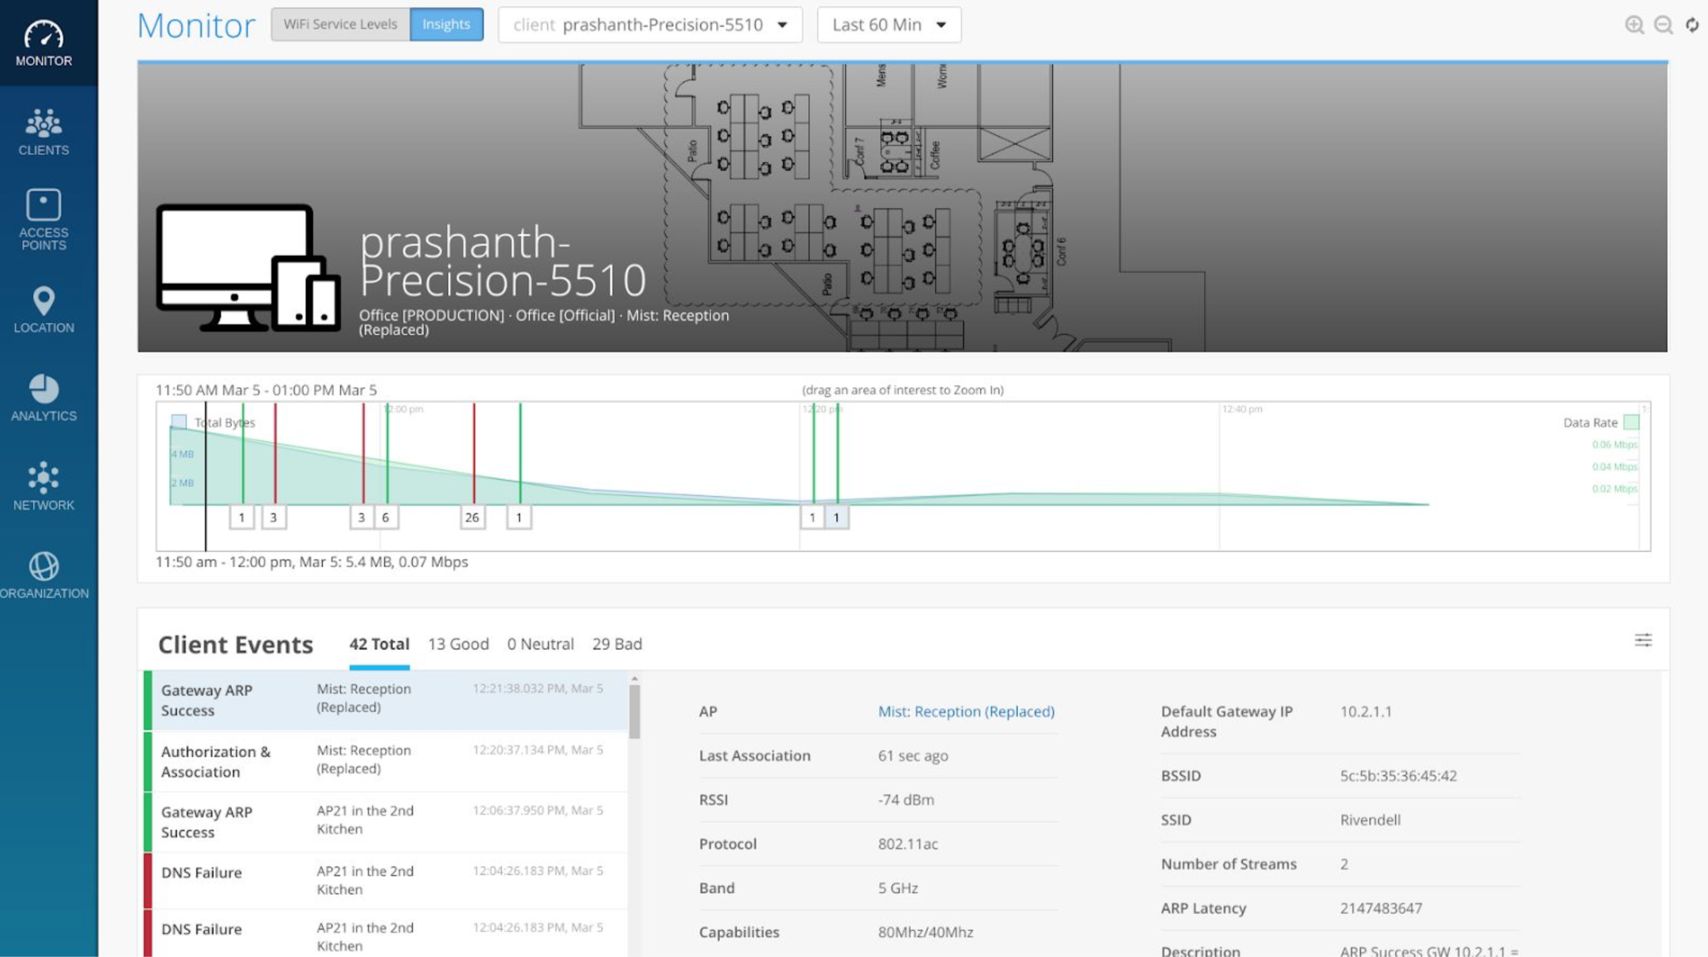The height and width of the screenshot is (957, 1708).
Task: Show the 13 Good events tab
Action: (458, 644)
